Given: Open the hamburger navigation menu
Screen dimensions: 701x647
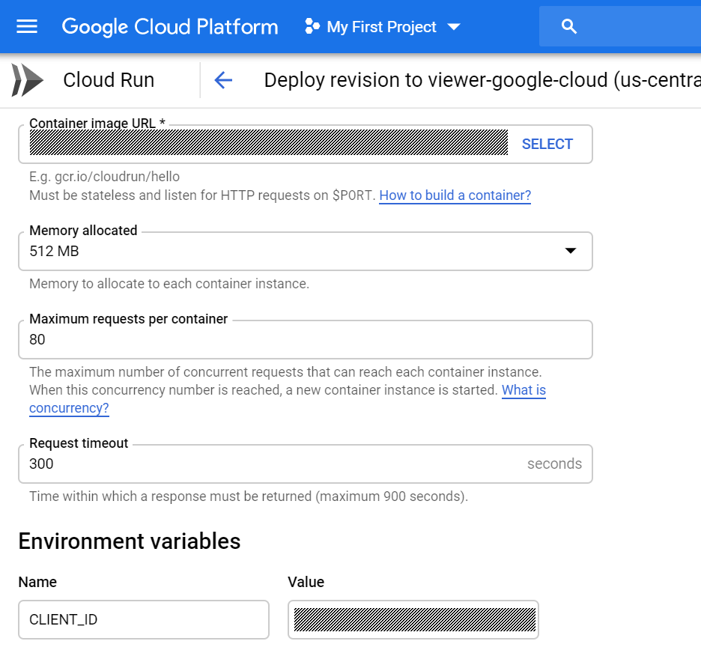Looking at the screenshot, I should [27, 27].
